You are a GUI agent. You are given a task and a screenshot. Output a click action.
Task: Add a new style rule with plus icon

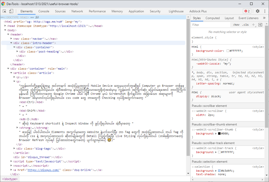tap(253, 25)
